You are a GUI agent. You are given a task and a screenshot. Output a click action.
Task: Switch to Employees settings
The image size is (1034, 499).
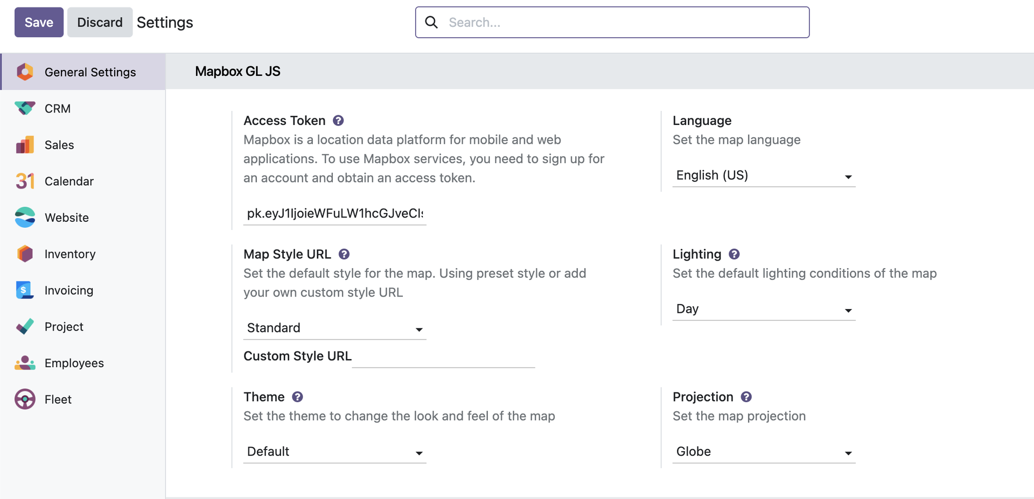coord(83,363)
